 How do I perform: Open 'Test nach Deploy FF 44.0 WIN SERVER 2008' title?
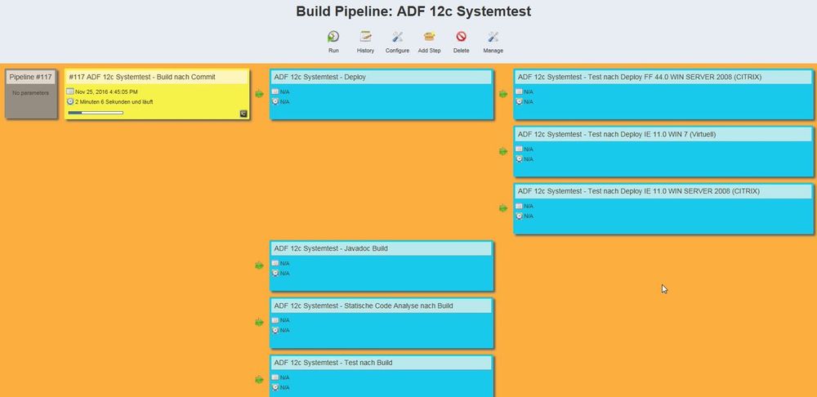[640, 77]
